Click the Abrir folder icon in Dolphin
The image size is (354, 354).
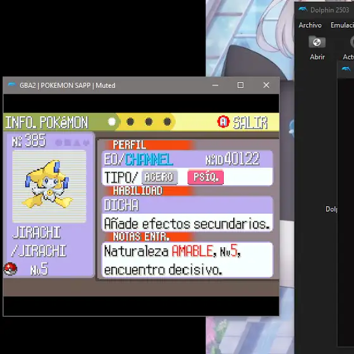click(x=317, y=42)
